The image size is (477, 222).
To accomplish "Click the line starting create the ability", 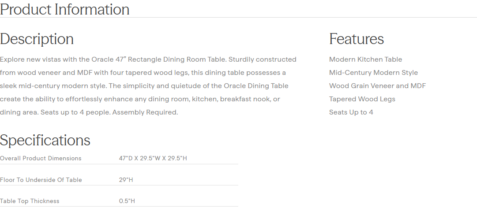I will tap(140, 99).
